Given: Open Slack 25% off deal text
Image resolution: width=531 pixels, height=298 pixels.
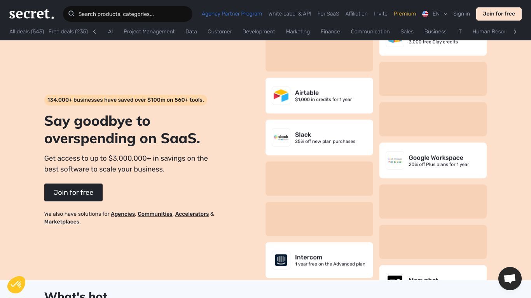Looking at the screenshot, I should coord(325,142).
